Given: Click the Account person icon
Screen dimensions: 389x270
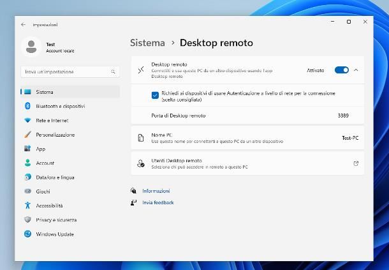Looking at the screenshot, I should click(x=27, y=163).
